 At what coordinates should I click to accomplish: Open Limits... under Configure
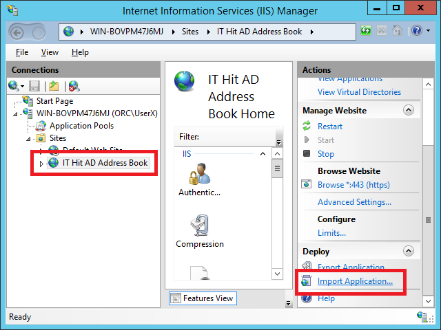(331, 233)
